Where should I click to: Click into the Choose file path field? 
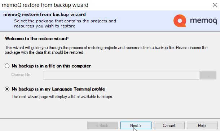pyautogui.click(x=122, y=75)
